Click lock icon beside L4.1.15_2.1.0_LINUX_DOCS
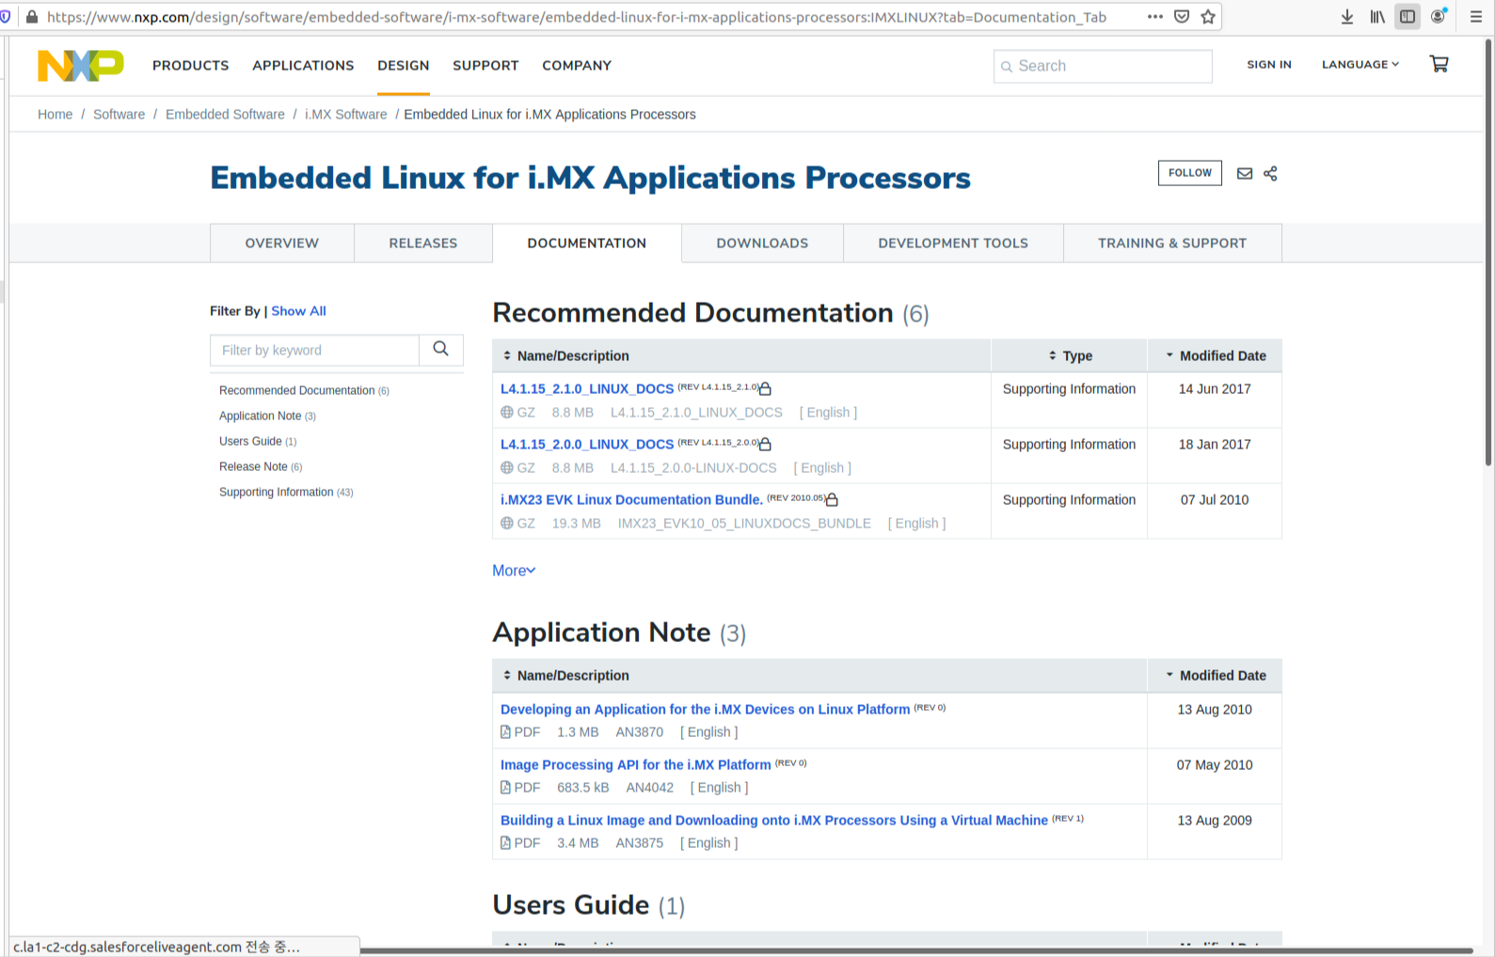1495x957 pixels. [x=765, y=388]
